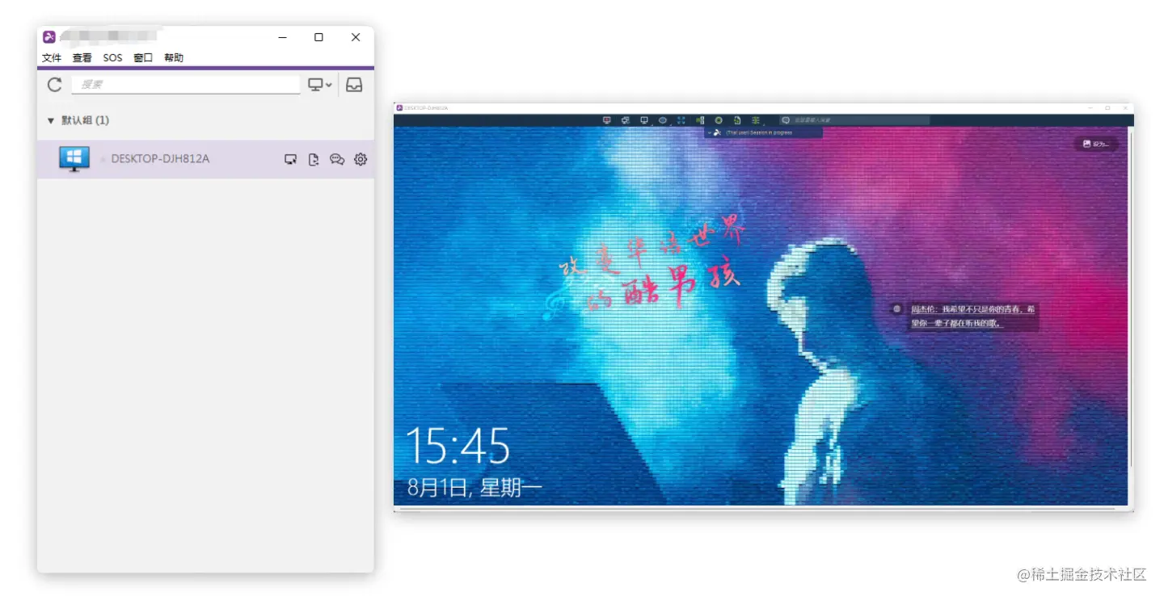Click the green sliders settings icon in session toolbar

756,120
